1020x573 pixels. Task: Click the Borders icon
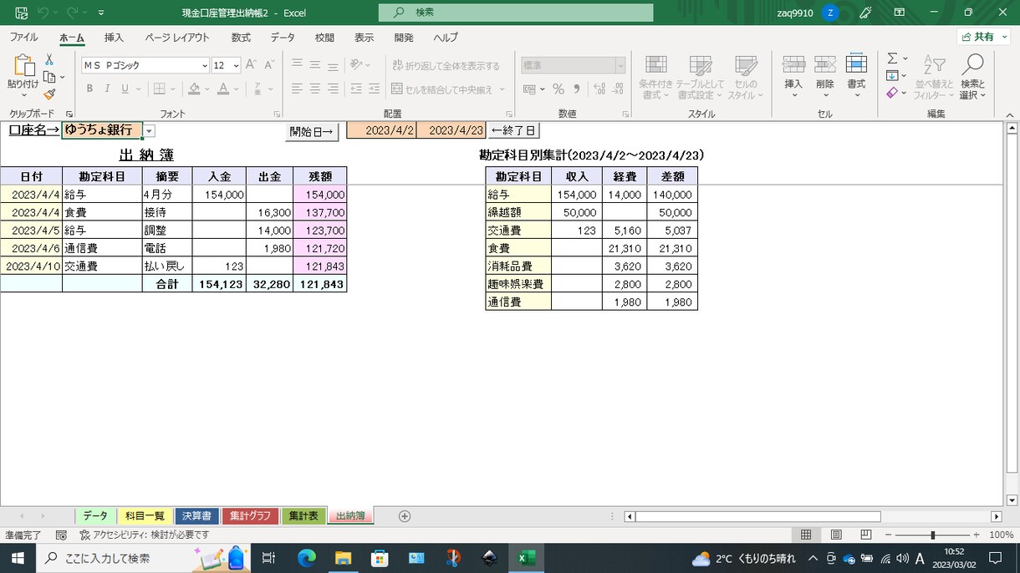[x=159, y=89]
